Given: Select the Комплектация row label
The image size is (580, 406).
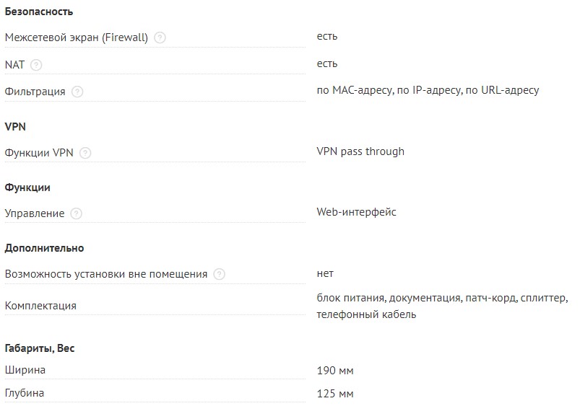Looking at the screenshot, I should pos(40,306).
